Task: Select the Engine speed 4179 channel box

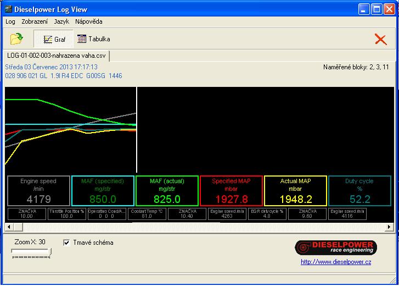Action: pyautogui.click(x=38, y=191)
